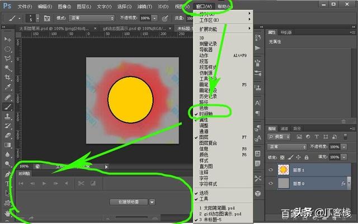Click the timeline transition icon

coord(93,183)
